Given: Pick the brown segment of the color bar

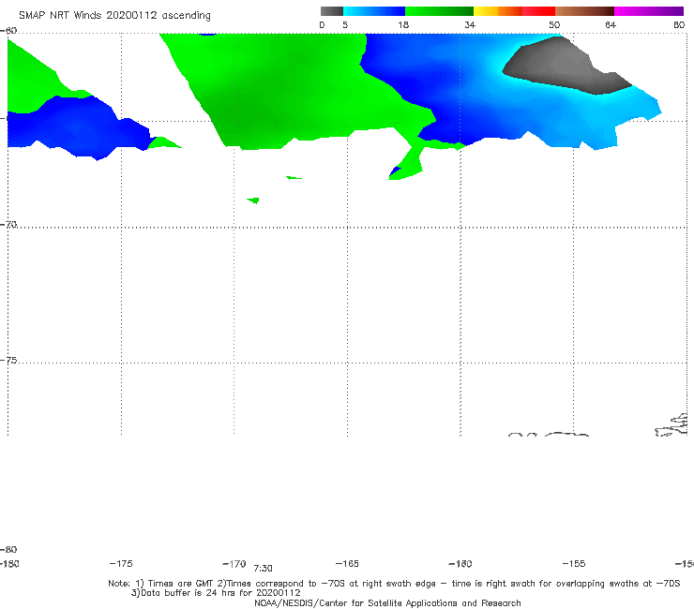Looking at the screenshot, I should (x=584, y=11).
